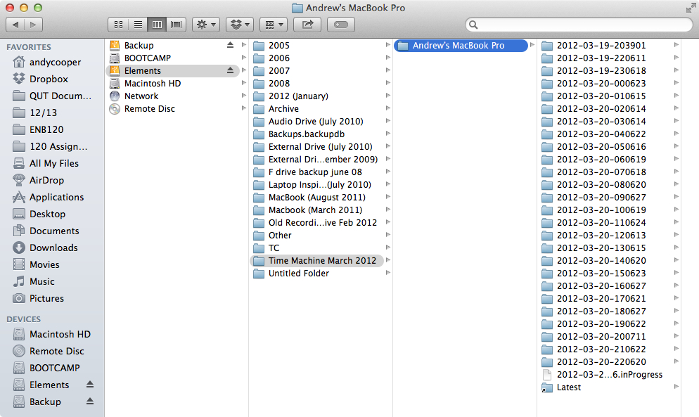Click the Share toolbar button
Viewport: 699px width, 417px height.
[x=307, y=25]
